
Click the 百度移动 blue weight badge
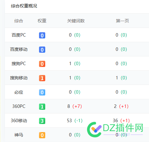coord(42,50)
